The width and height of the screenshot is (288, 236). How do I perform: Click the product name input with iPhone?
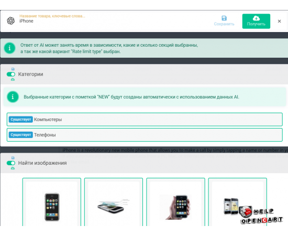tap(114, 21)
